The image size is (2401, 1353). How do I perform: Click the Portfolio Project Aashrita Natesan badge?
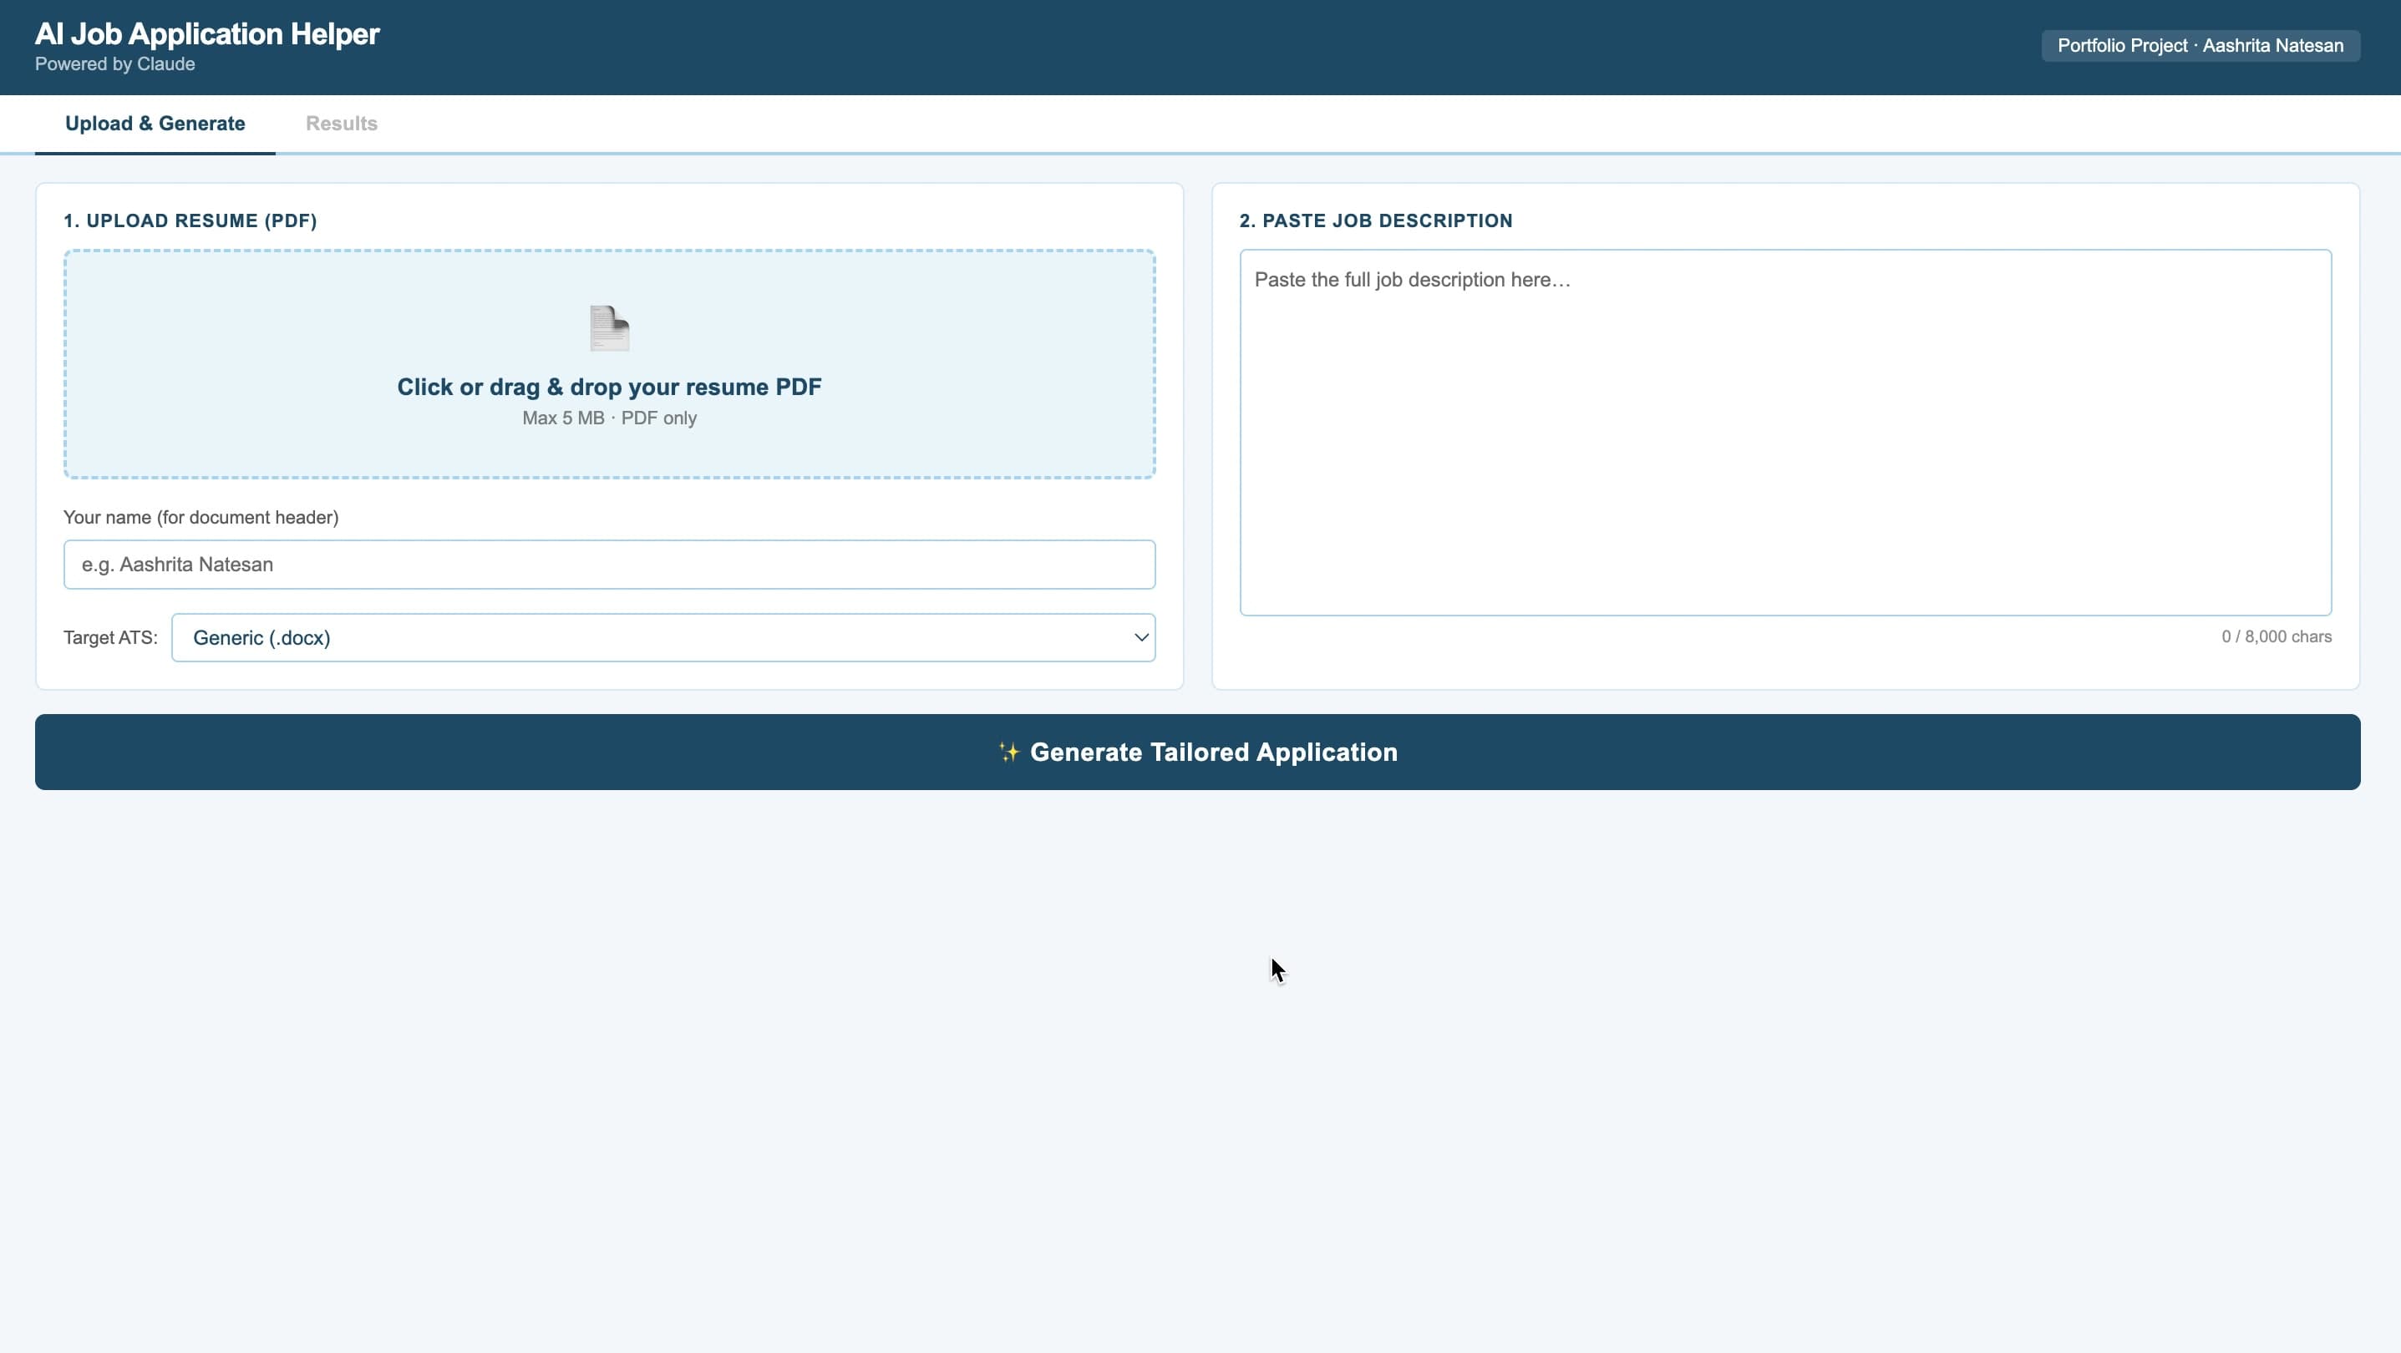click(2200, 46)
